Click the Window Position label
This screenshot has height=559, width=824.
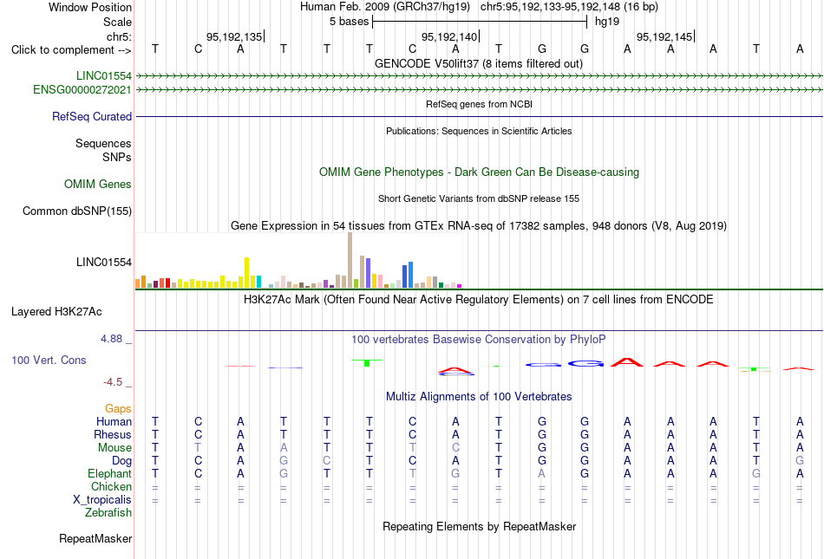pyautogui.click(x=90, y=7)
